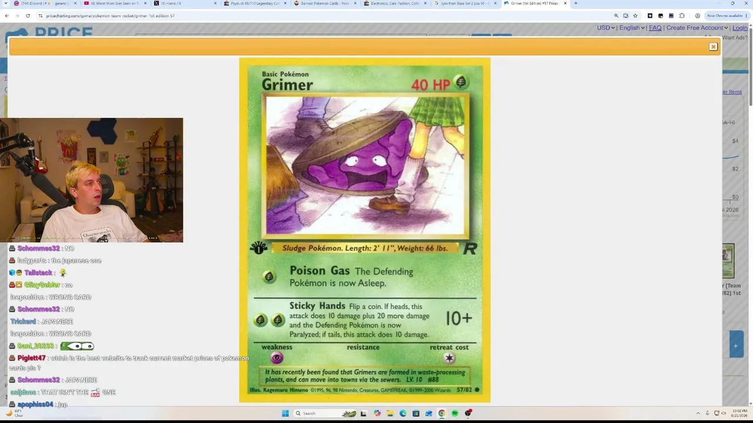The width and height of the screenshot is (753, 423).
Task: Launch Microsoft Edge from the taskbar
Action: [x=403, y=414]
